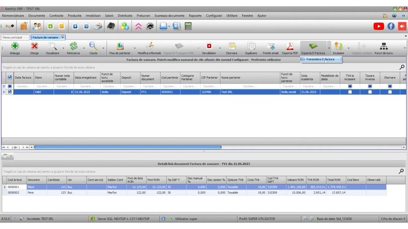Toggle TVA la incasare checkbox in invoice row
Viewport: 408px width, 229px height.
(350, 92)
